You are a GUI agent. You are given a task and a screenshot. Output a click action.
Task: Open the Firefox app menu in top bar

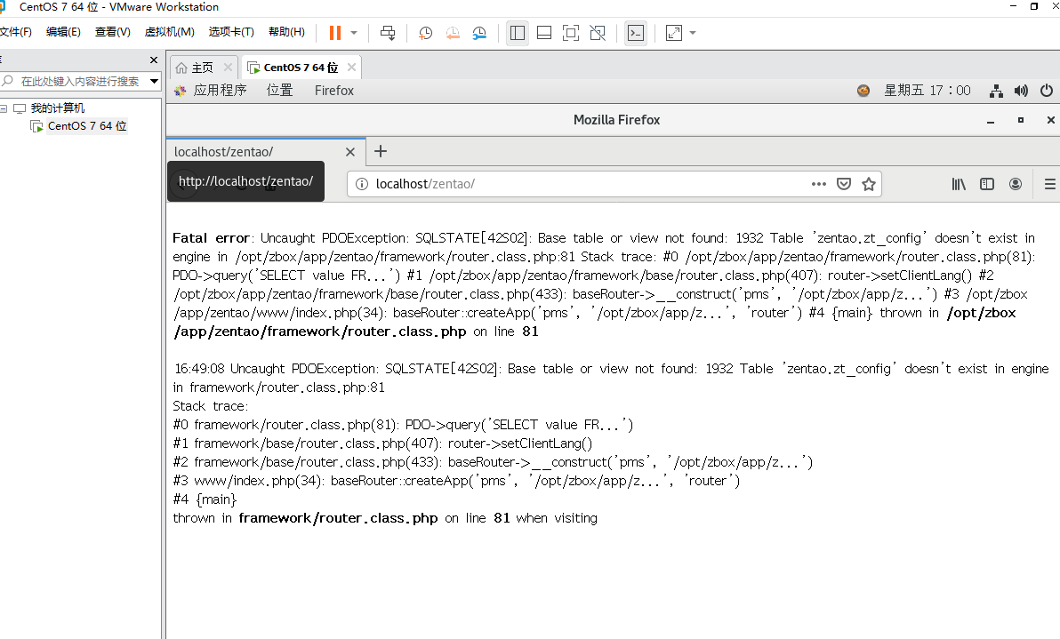click(334, 91)
